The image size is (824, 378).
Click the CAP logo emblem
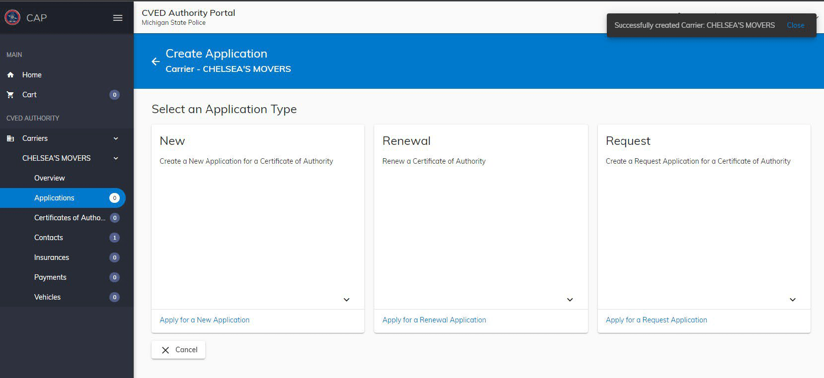[x=12, y=17]
